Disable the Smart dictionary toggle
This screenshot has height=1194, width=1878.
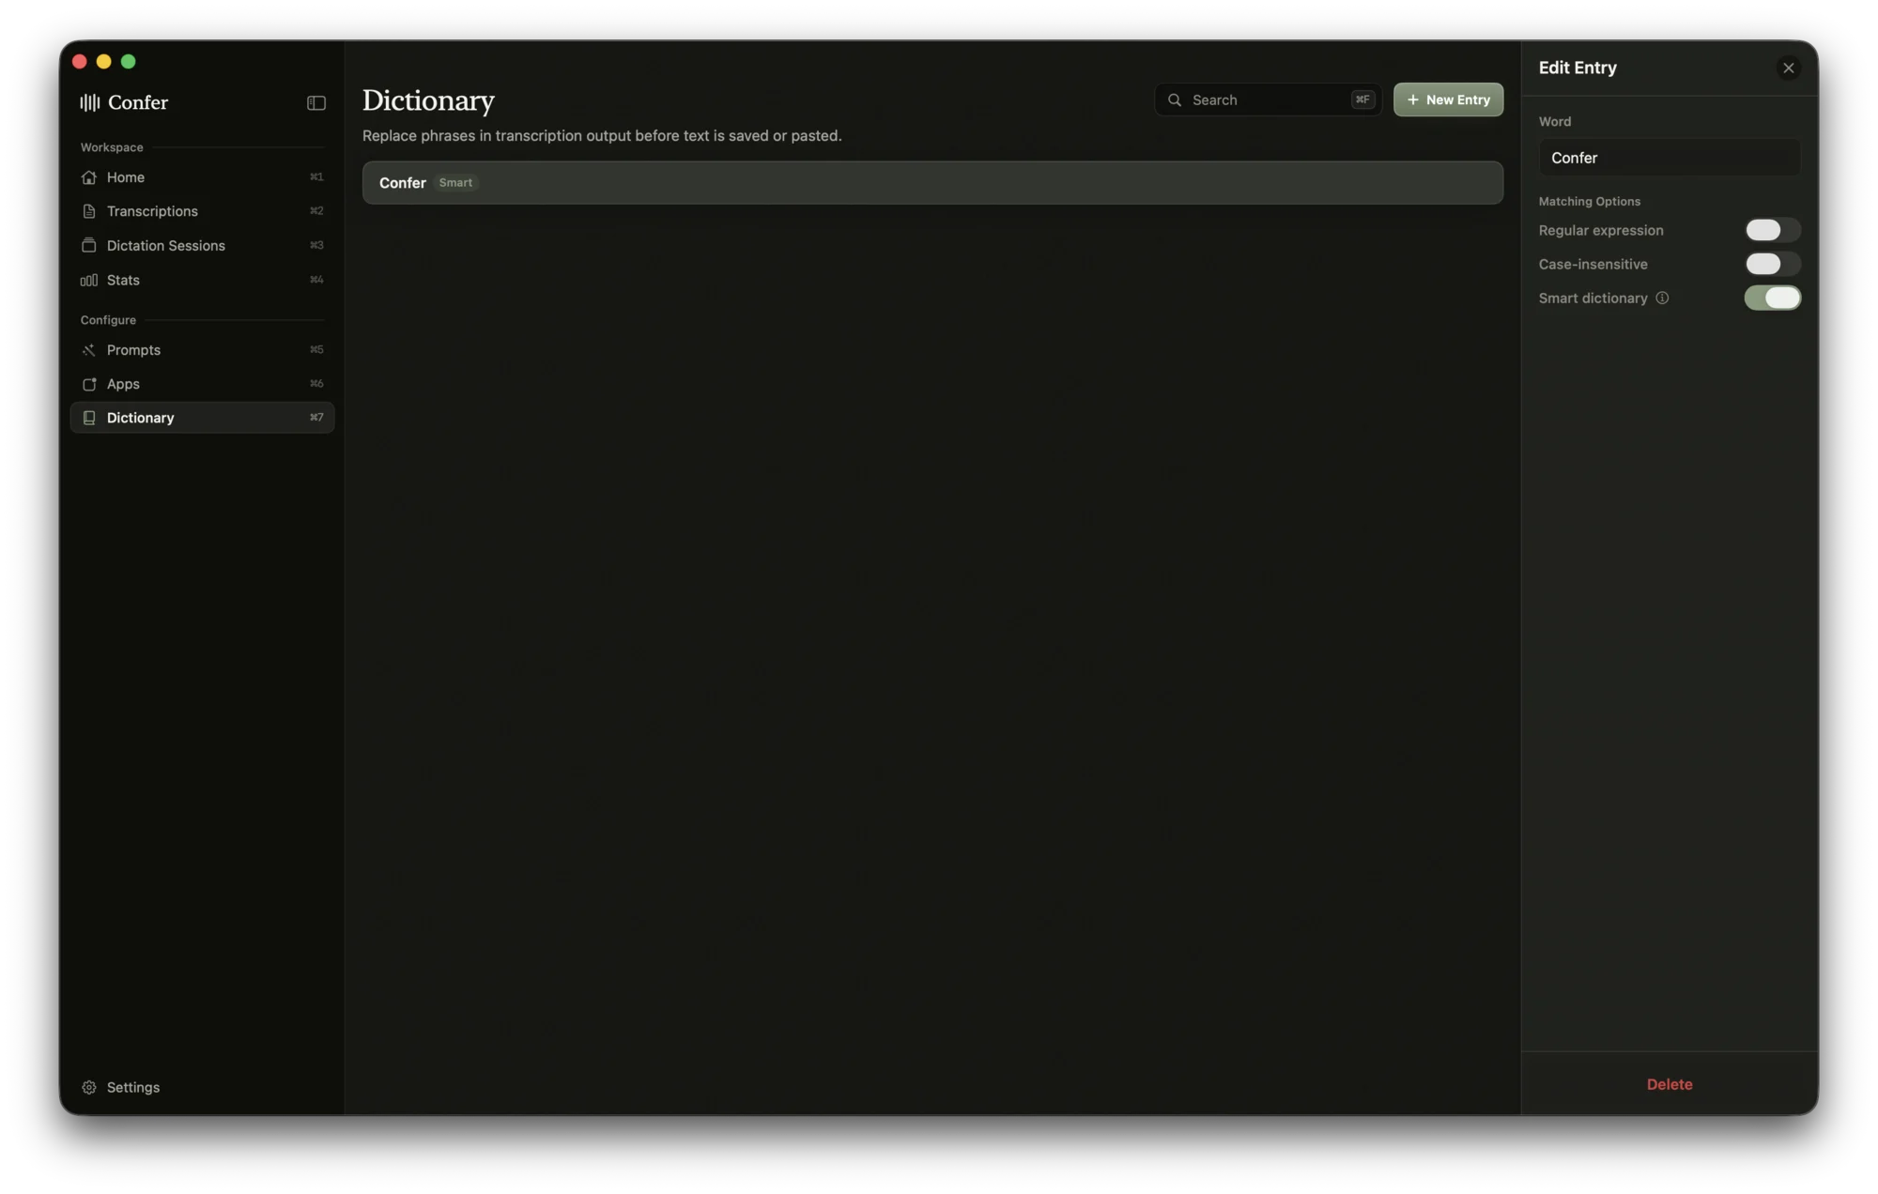tap(1772, 298)
